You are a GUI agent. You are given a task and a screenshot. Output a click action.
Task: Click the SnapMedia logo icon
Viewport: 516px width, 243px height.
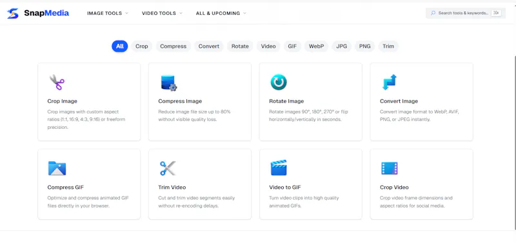tap(13, 13)
